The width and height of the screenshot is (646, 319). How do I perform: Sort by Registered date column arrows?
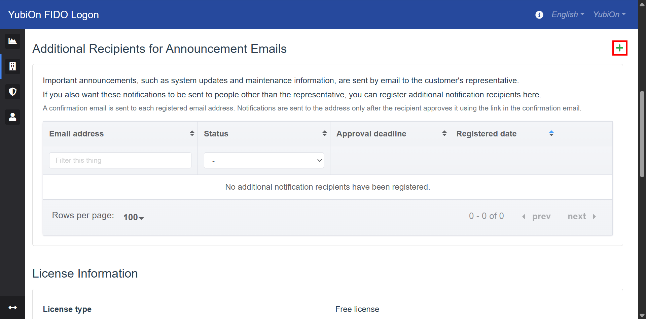click(x=551, y=133)
